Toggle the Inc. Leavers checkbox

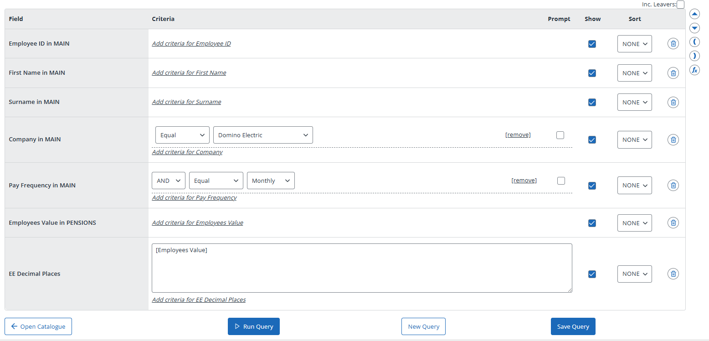[680, 5]
